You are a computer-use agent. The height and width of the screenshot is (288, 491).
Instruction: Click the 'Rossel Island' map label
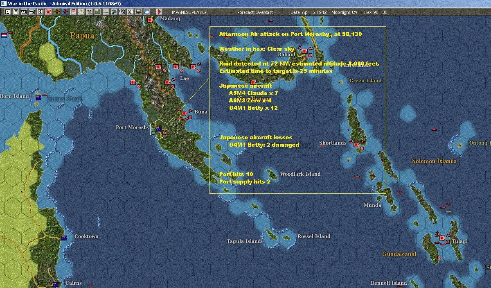[314, 236]
